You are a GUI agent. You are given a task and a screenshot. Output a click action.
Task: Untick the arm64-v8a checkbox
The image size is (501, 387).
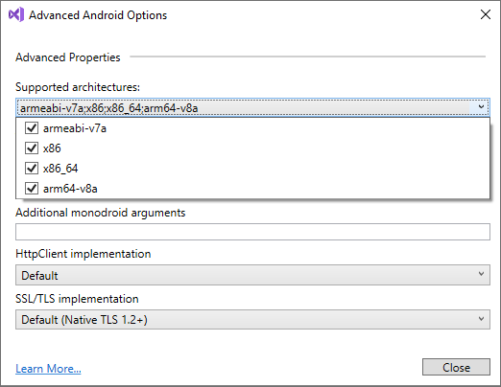click(x=32, y=189)
